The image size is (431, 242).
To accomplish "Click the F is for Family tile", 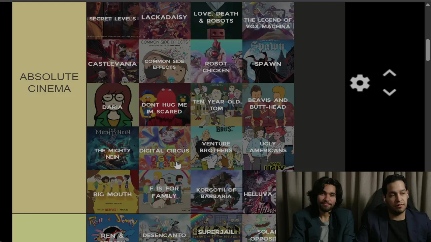I will [x=164, y=192].
